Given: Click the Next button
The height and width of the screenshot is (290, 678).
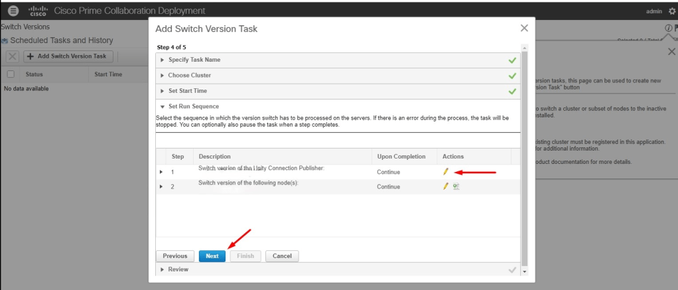Looking at the screenshot, I should tap(212, 255).
